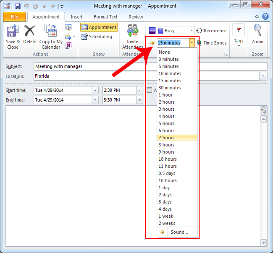Click the Undo icon
The height and width of the screenshot is (253, 273).
pyautogui.click(x=26, y=6)
